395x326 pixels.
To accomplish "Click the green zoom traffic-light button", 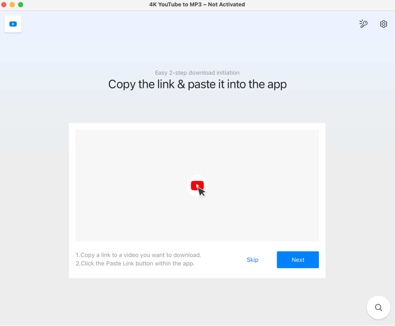I will point(20,4).
